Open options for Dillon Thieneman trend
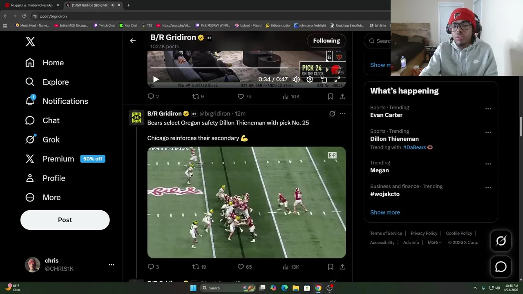The width and height of the screenshot is (523, 294). (x=488, y=132)
